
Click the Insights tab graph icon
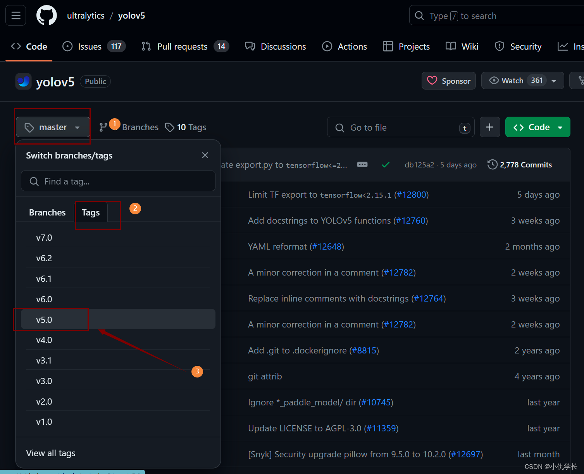click(563, 47)
